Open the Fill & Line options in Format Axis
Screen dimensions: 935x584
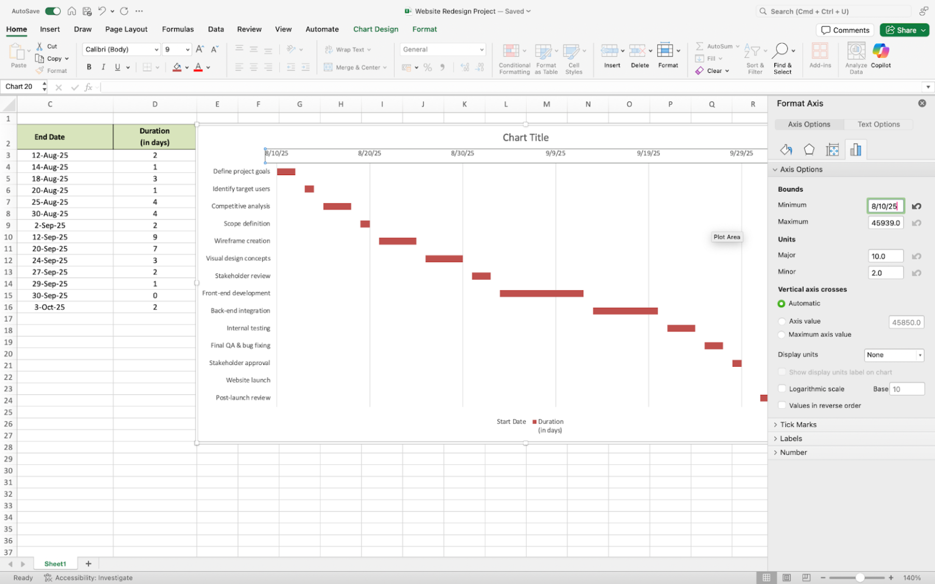[x=786, y=149]
